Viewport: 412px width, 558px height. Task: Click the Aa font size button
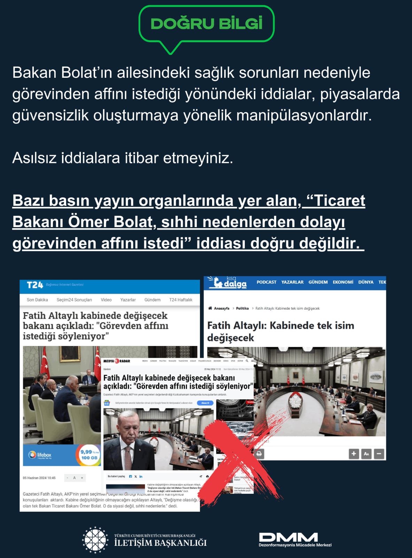point(366,454)
